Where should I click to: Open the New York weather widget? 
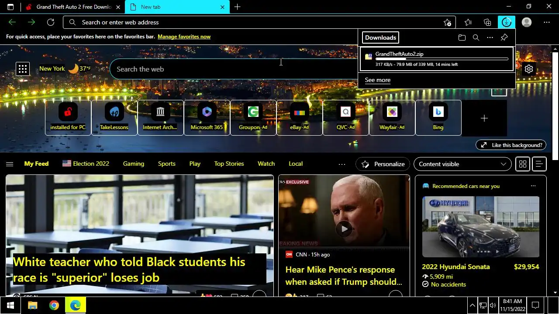click(x=65, y=68)
